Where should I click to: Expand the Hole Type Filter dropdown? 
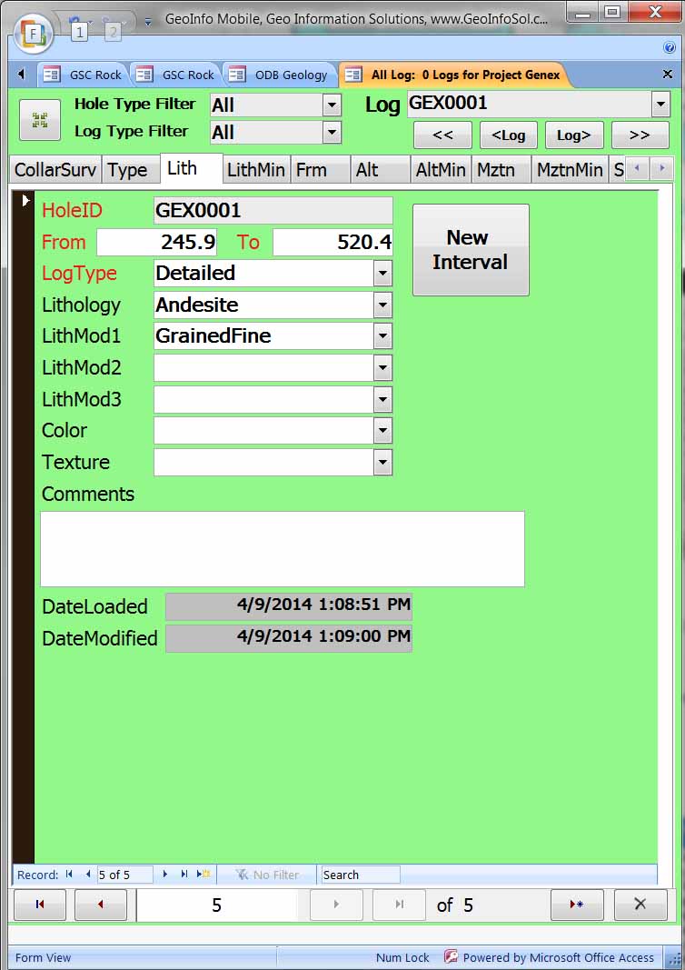point(332,105)
